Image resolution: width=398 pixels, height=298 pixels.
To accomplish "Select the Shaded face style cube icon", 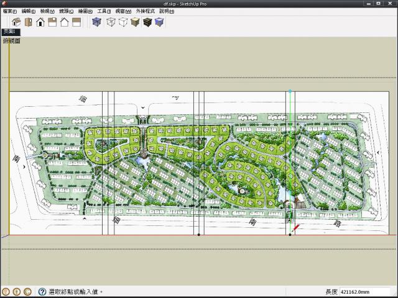I will click(x=135, y=22).
